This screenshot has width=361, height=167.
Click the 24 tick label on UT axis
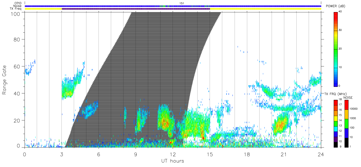coord(321,154)
